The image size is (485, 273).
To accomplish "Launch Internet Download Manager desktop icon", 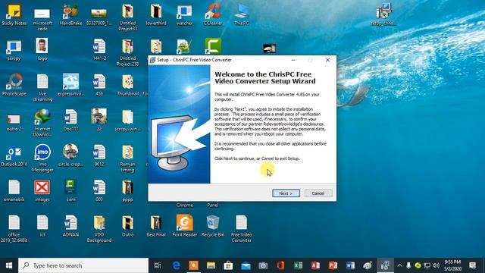I will coord(42,123).
